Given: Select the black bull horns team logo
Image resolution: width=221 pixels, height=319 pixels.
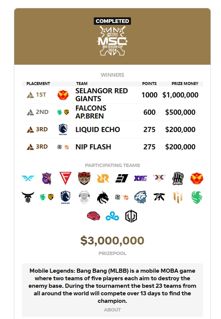Looking at the screenshot, I should 28,197.
